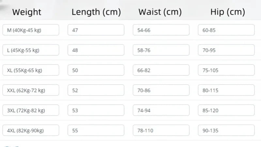Click the Hip (cm) column header

(x=227, y=12)
